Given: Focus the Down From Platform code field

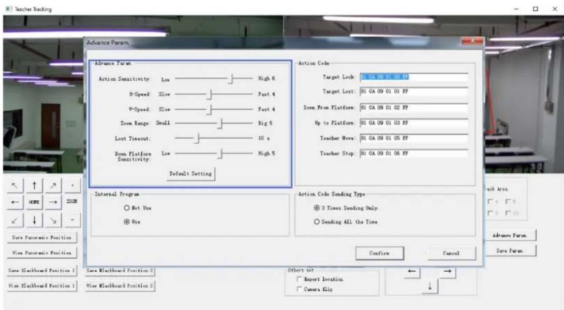Looking at the screenshot, I should tap(414, 108).
